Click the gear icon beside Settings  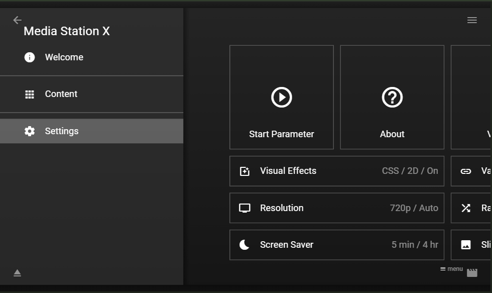[x=30, y=131]
